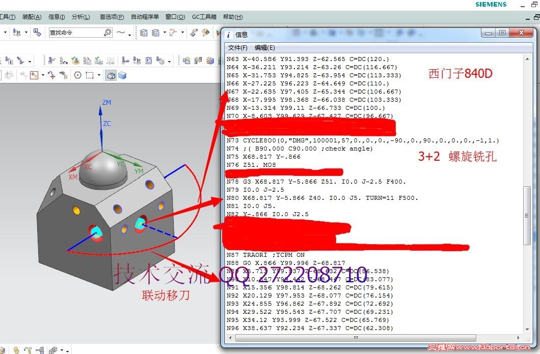Open the dropdown arrow next to the curve tool
Image resolution: width=540 pixels, height=354 pixels.
[129, 35]
